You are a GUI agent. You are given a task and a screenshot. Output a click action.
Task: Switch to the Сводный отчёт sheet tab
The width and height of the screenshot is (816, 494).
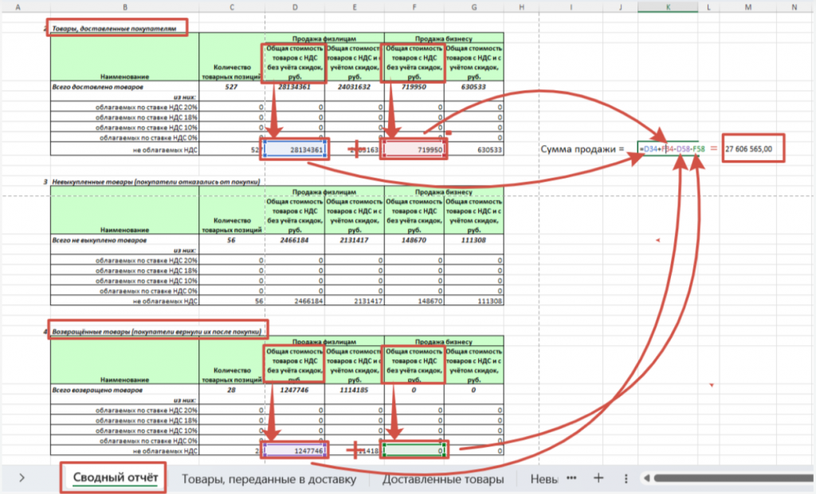coord(114,478)
